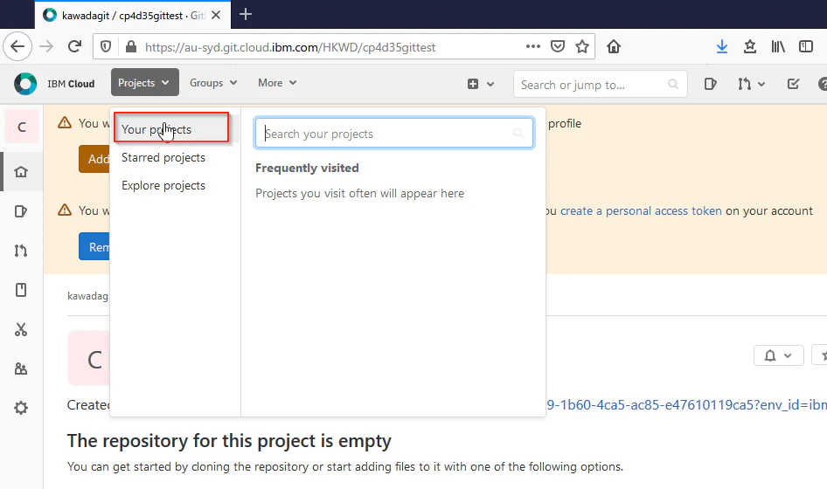Bookmark this page with the star
This screenshot has width=827, height=489.
(x=581, y=46)
